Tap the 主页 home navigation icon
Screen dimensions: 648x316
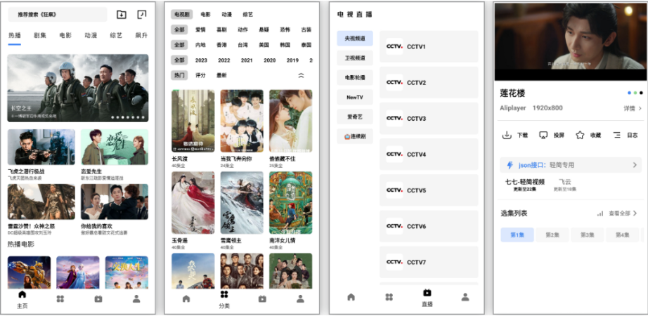pos(22,294)
